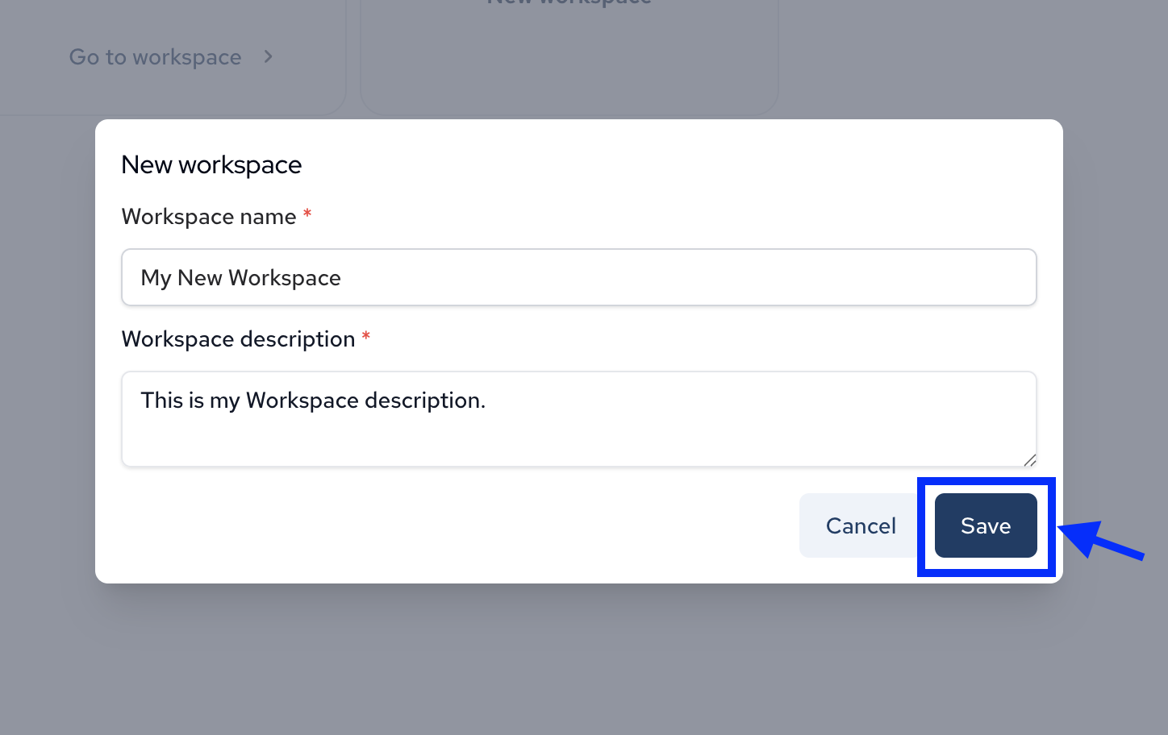Click into the Workspace name field
Viewport: 1168px width, 735px height.
[x=578, y=277]
